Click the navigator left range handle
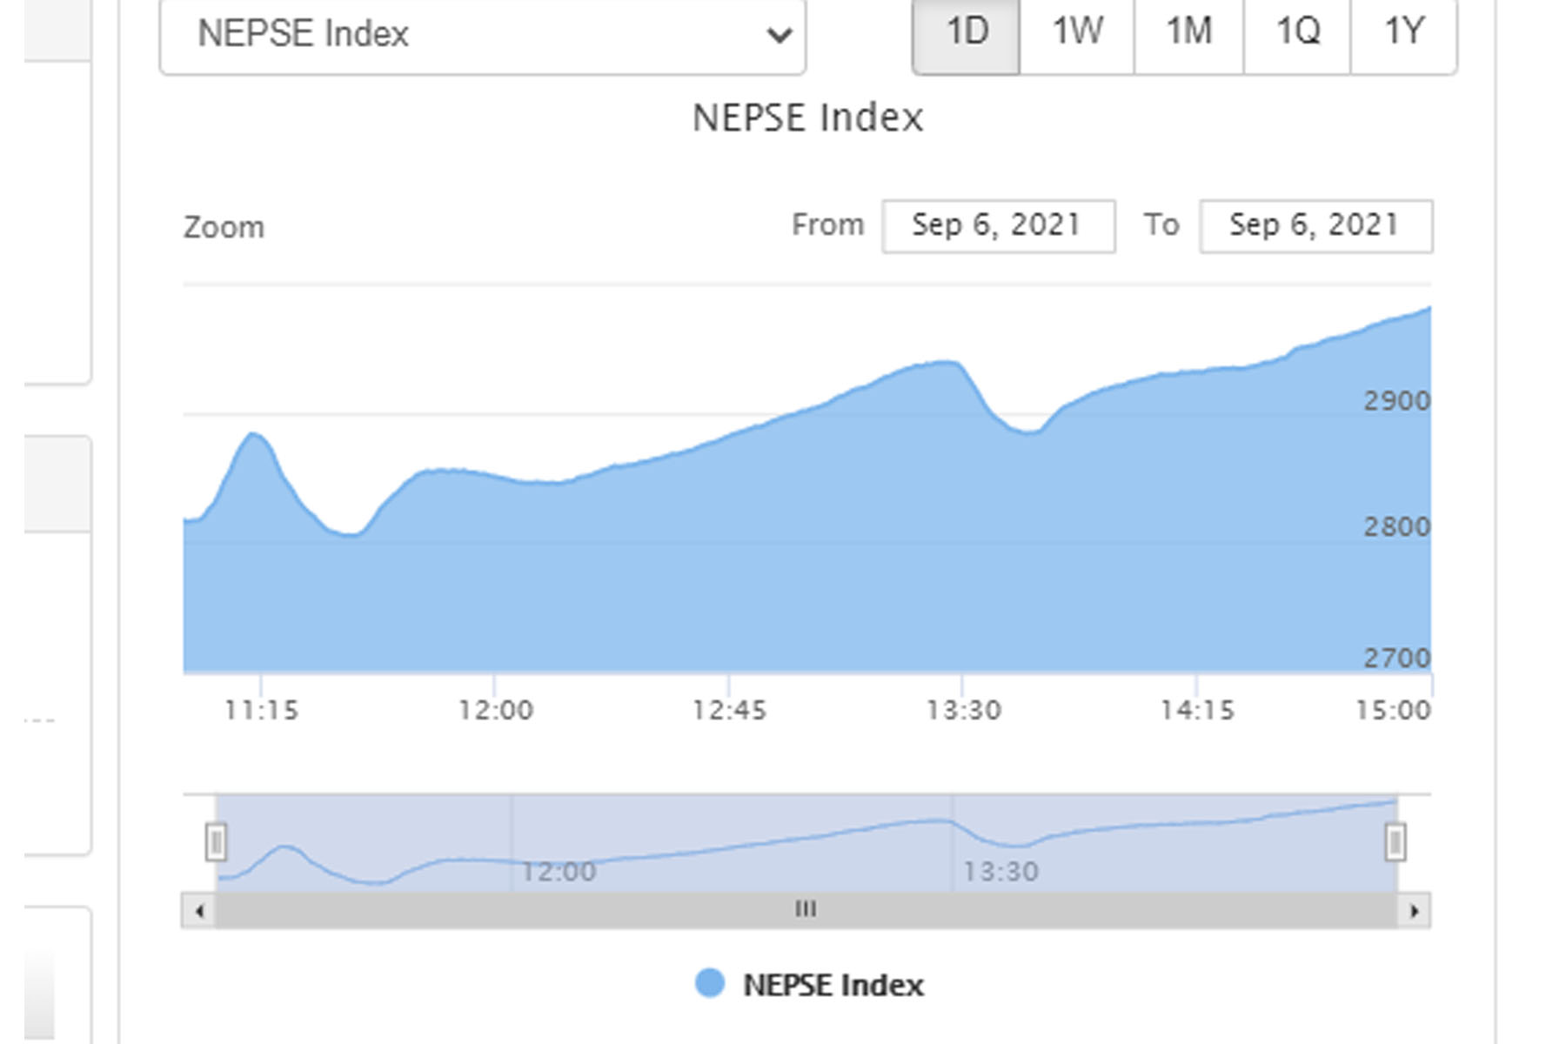This screenshot has width=1566, height=1044. (x=217, y=842)
